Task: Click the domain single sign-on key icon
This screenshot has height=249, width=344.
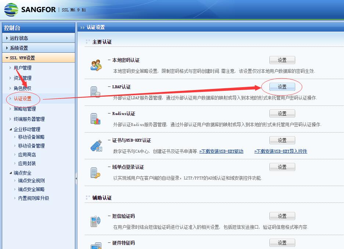Action: 95,172
